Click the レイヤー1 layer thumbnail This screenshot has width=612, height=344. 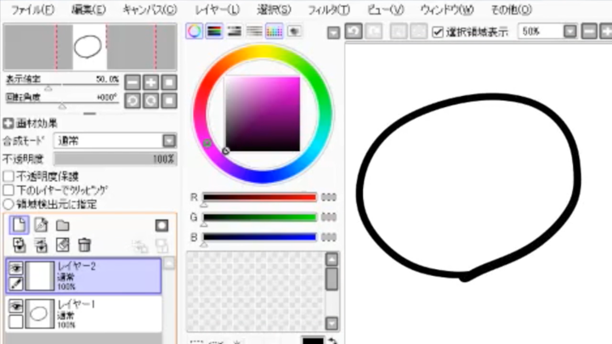39,314
